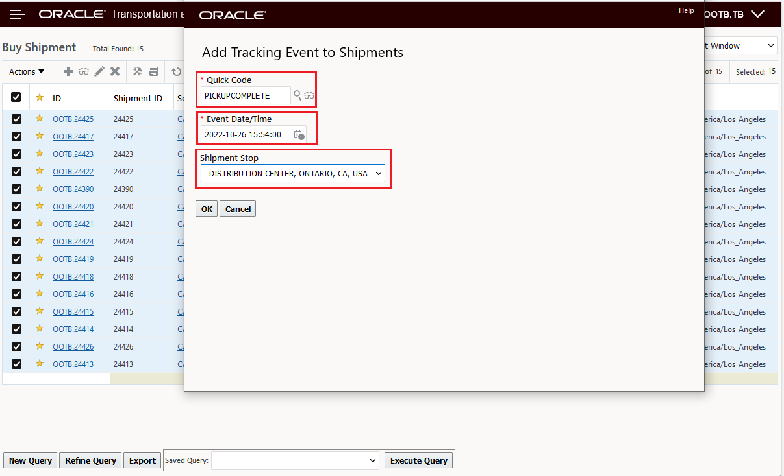Click the X Delete icon in toolbar
This screenshot has width=784, height=476.
(x=115, y=71)
